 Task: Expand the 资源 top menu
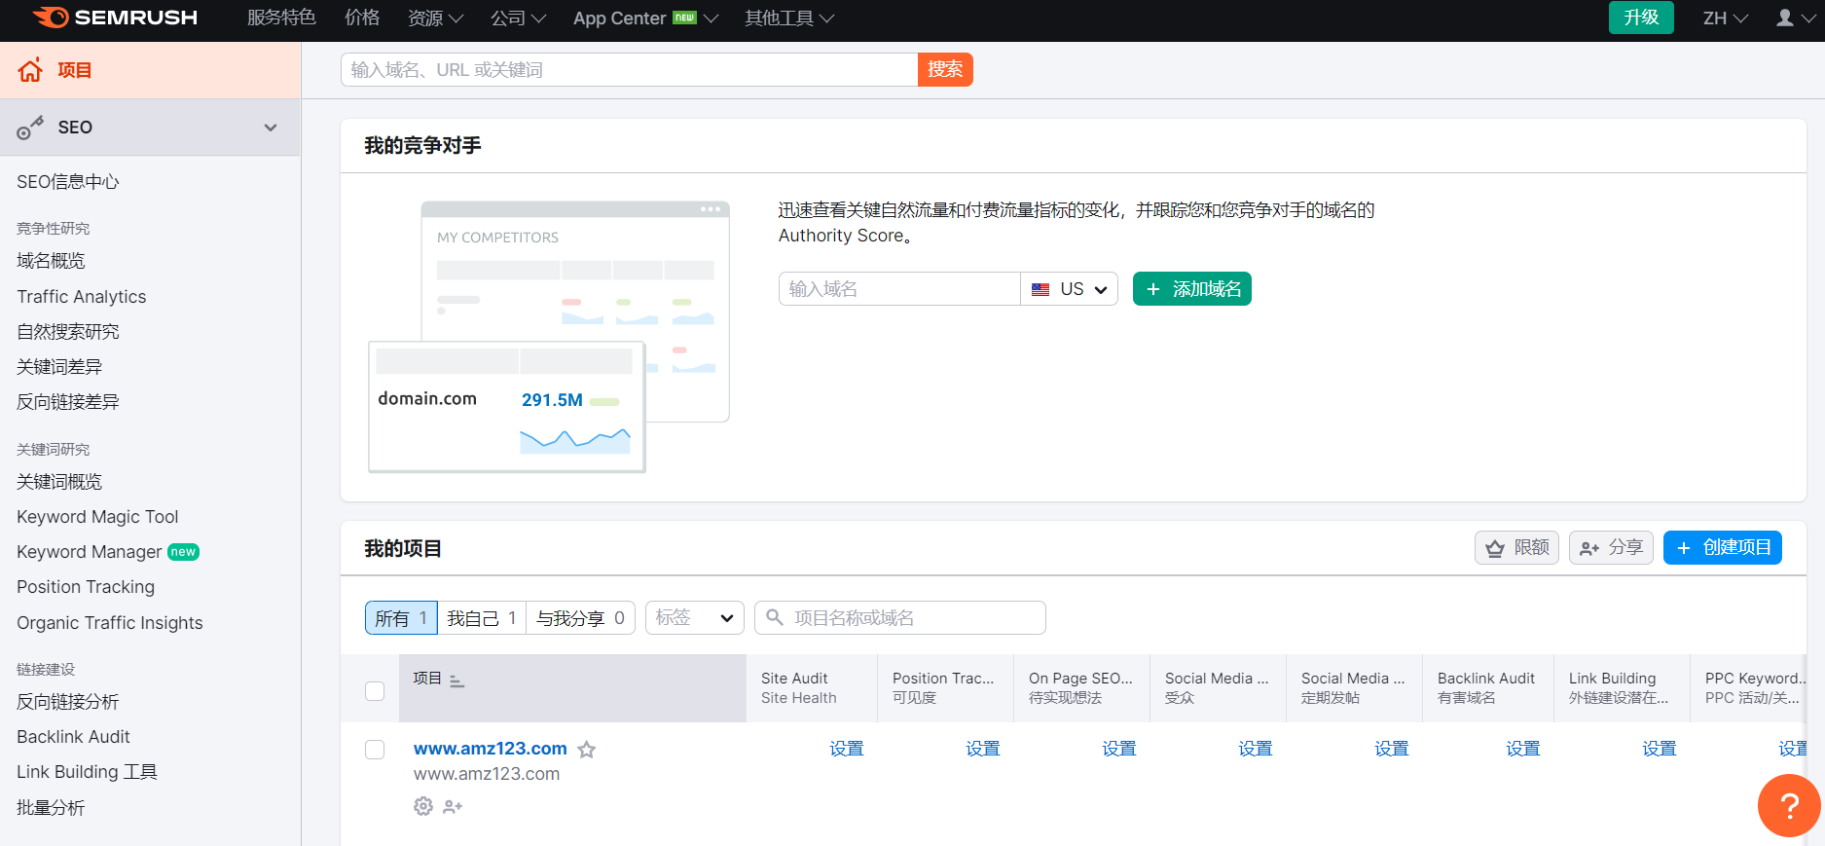coord(435,18)
